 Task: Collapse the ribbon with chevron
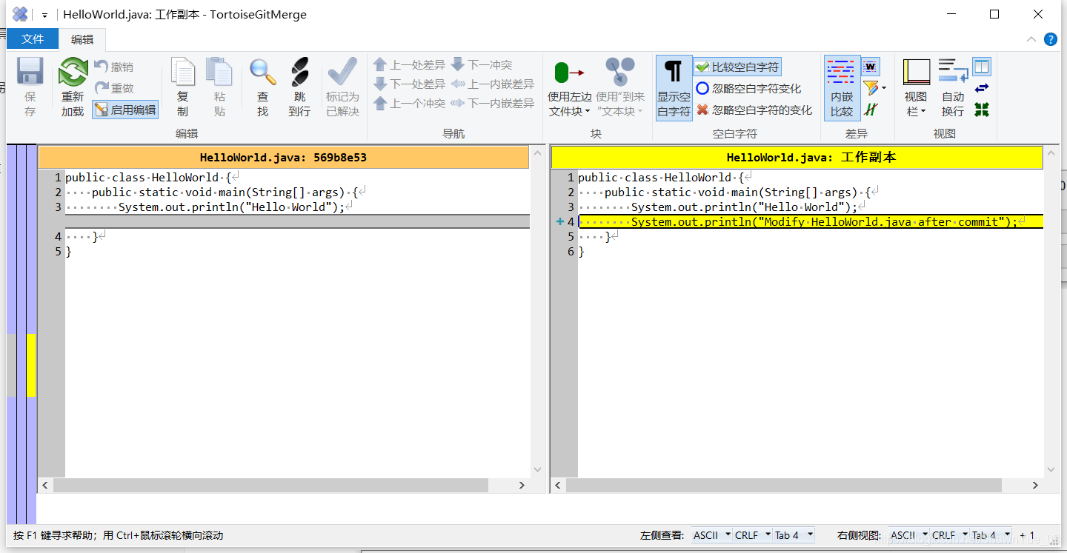coord(1031,39)
